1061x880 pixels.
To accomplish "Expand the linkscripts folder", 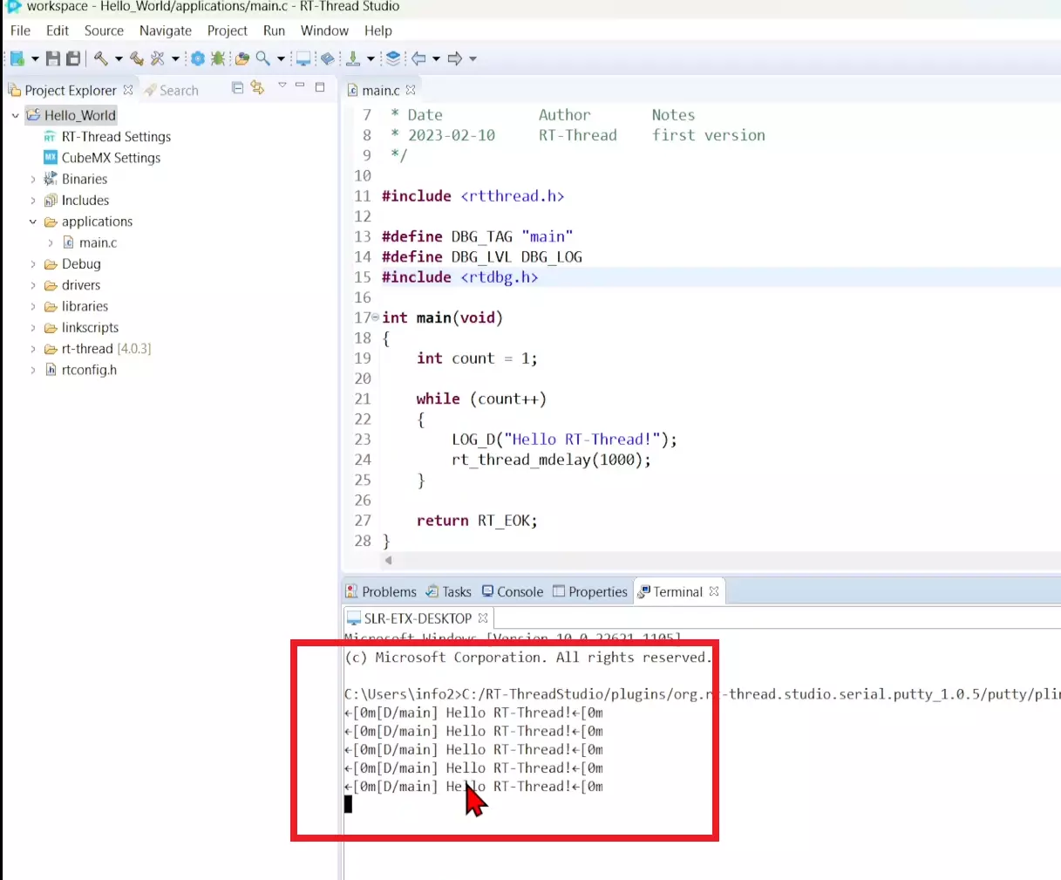I will click(x=33, y=328).
